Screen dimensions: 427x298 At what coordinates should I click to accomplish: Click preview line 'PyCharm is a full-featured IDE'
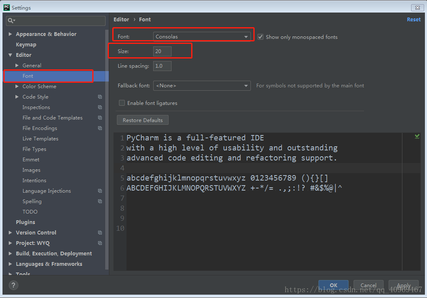(195, 138)
